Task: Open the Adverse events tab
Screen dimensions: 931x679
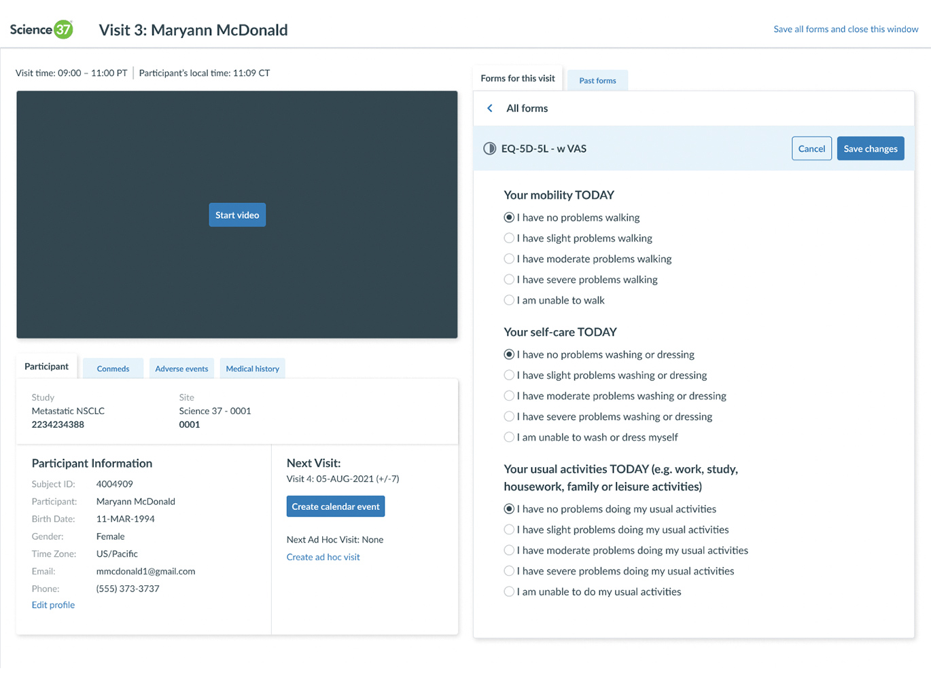Action: (181, 369)
